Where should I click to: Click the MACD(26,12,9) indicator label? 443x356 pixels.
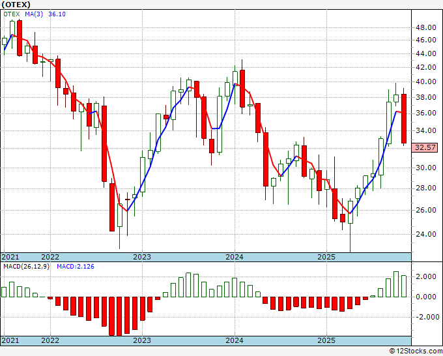point(26,267)
